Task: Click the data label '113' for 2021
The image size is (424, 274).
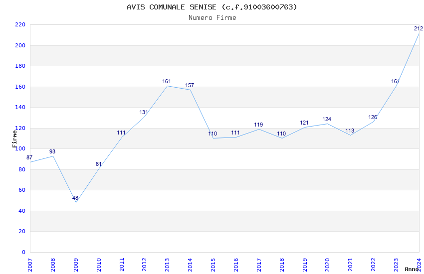Action: (350, 131)
